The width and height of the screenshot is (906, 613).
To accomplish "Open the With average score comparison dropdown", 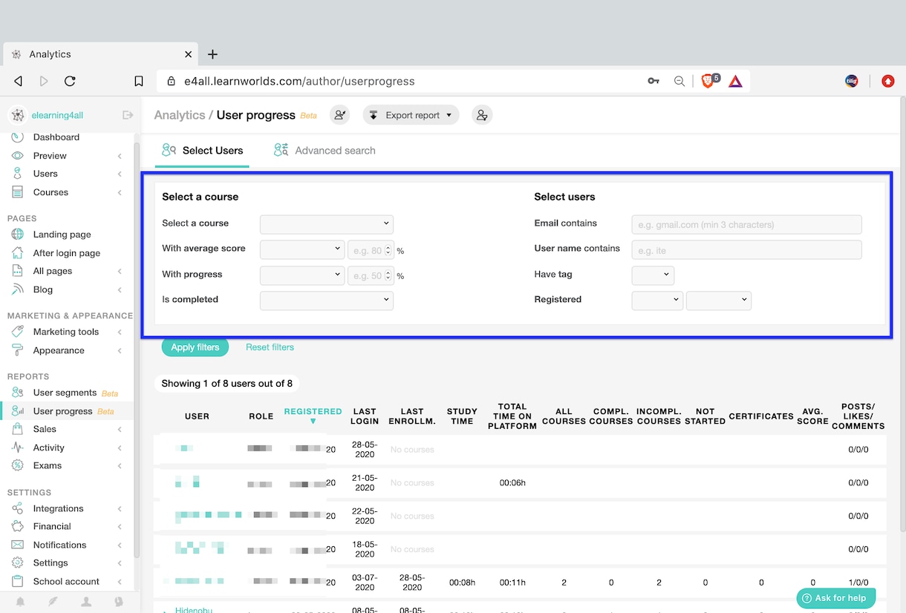I will (x=302, y=249).
